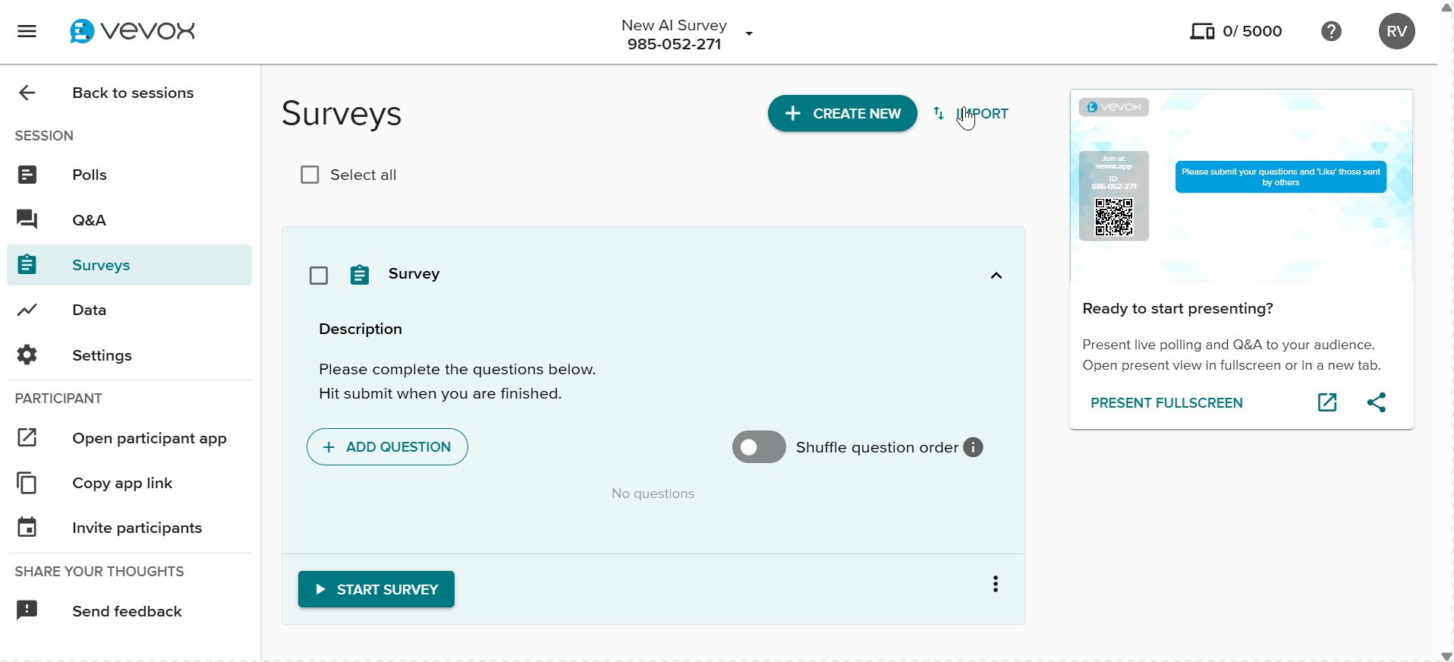This screenshot has height=662, width=1454.
Task: Click the Survey clipboard icon in card
Action: (x=360, y=275)
